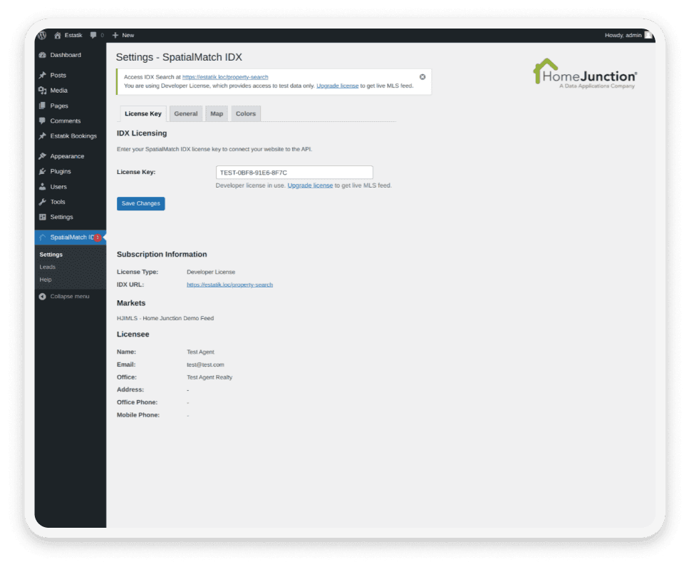Click the Save Changes button
Viewport: 689px width, 567px height.
point(140,204)
